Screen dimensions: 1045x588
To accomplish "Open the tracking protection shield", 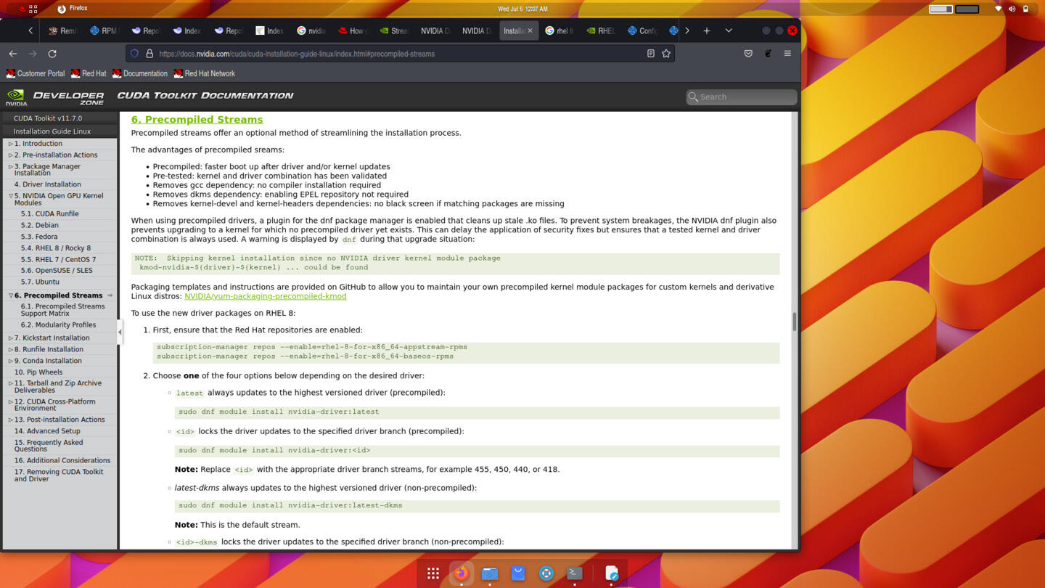I will [x=134, y=54].
